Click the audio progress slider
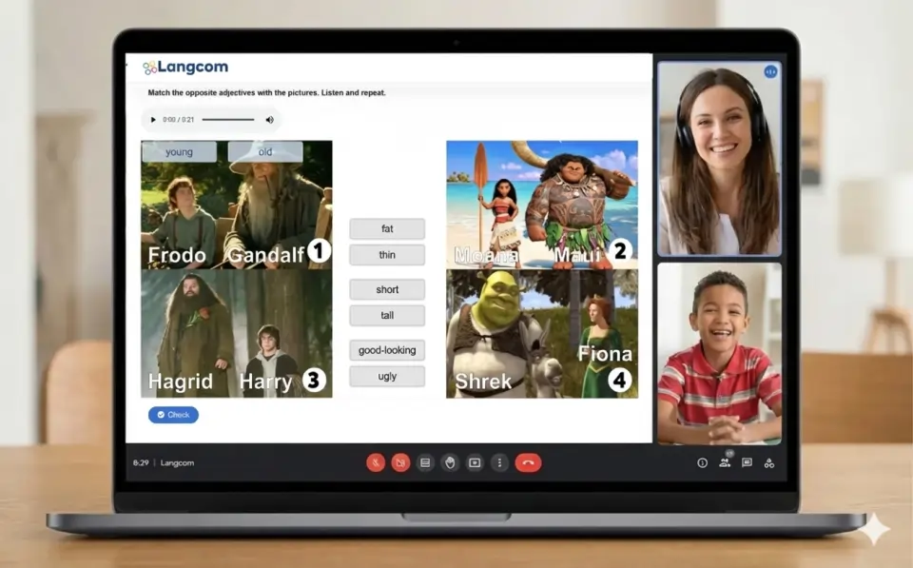This screenshot has width=913, height=568. point(228,120)
